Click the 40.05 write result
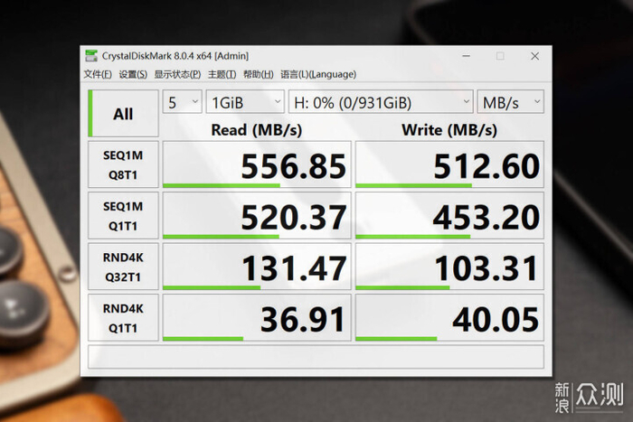This screenshot has height=422, width=633. coord(449,318)
